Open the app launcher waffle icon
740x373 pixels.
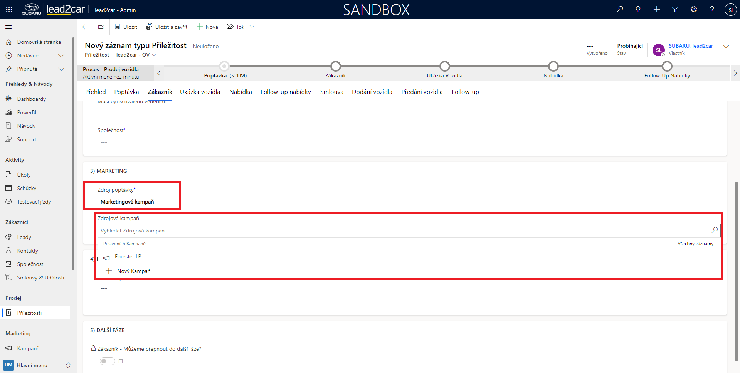click(x=9, y=10)
